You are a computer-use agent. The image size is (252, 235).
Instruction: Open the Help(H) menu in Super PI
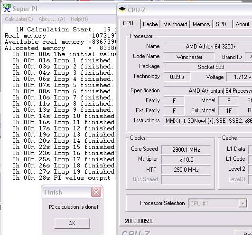(79, 19)
